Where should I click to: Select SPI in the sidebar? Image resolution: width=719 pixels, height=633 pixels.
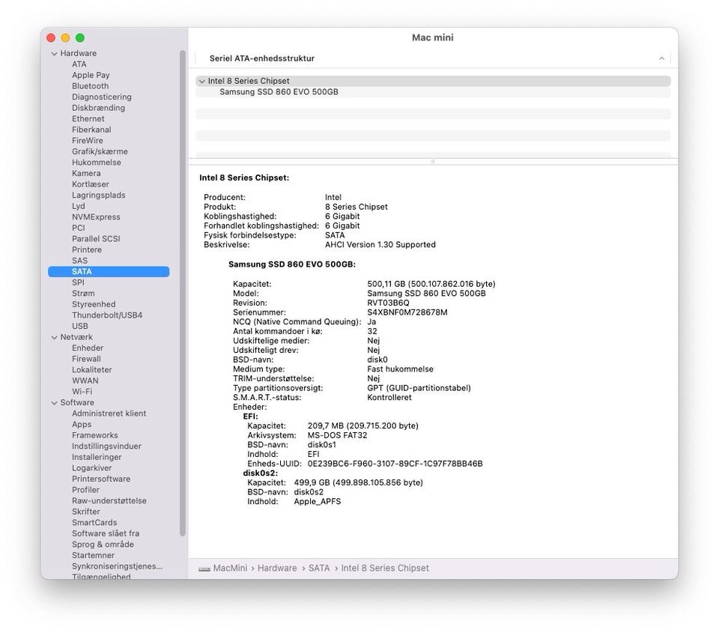coord(78,282)
